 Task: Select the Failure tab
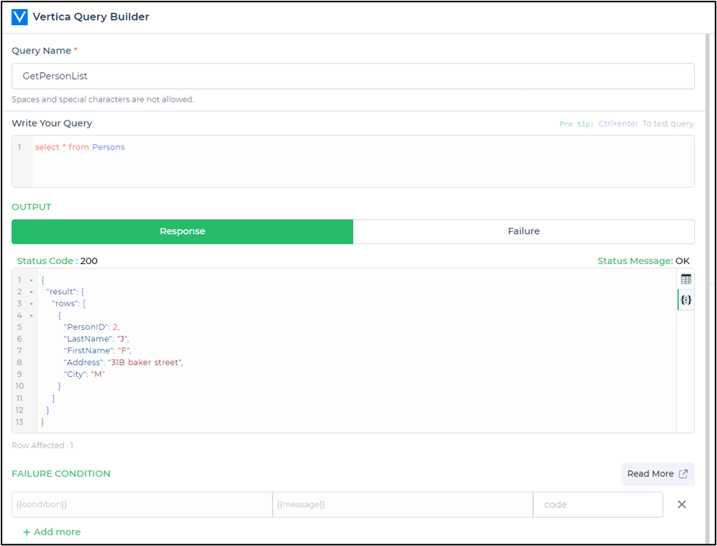(x=524, y=231)
